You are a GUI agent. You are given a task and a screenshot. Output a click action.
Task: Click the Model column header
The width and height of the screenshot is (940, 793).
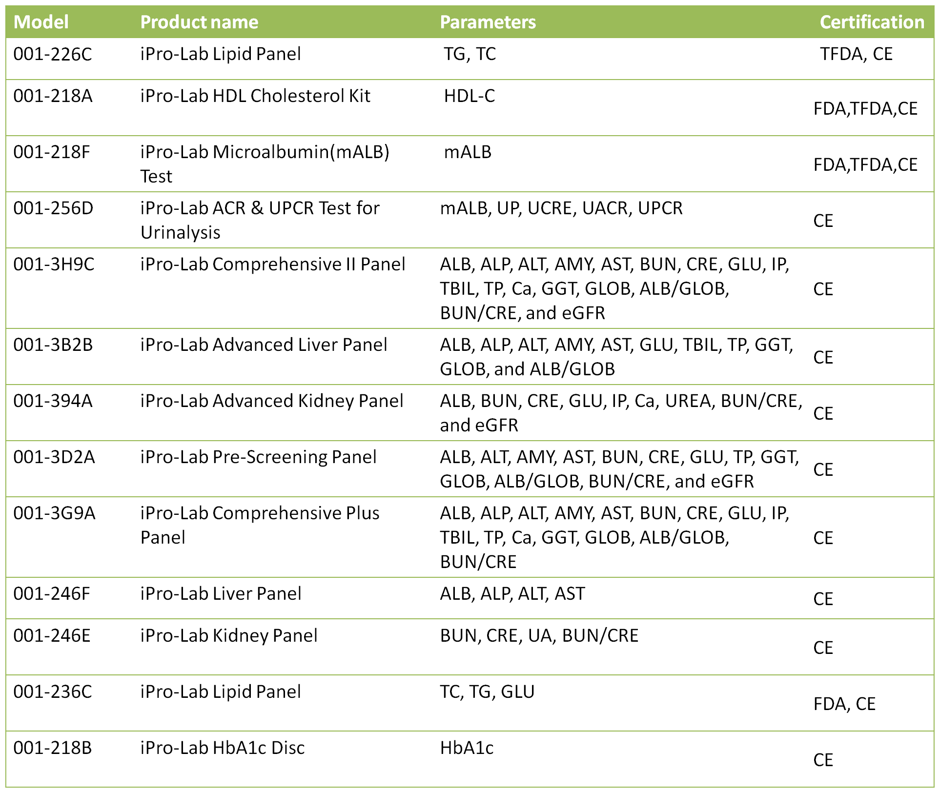tap(41, 22)
